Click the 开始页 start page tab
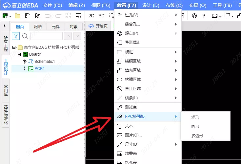Viewport: 241px width, 164px height. pyautogui.click(x=98, y=26)
